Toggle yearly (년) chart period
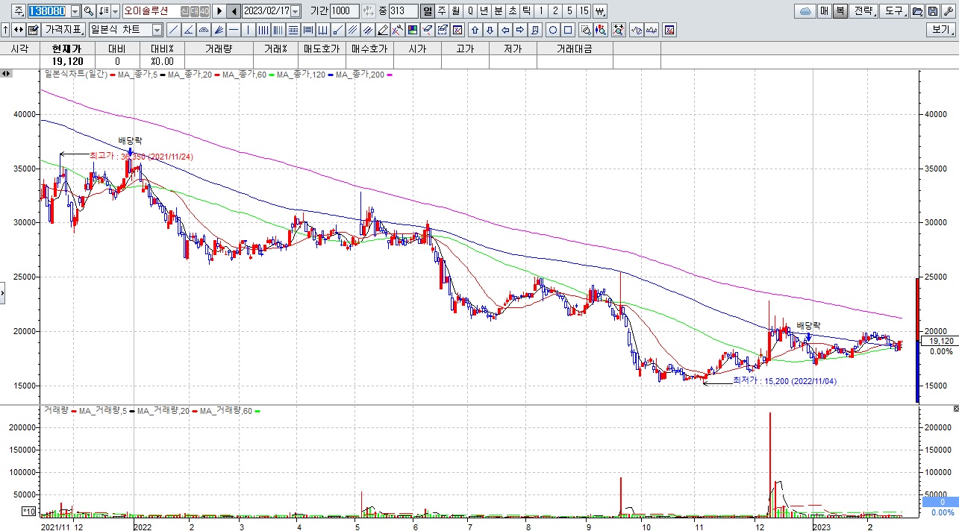 click(484, 11)
